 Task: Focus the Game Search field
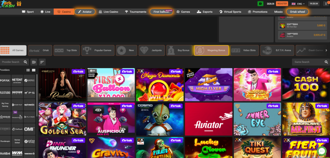(x=311, y=62)
